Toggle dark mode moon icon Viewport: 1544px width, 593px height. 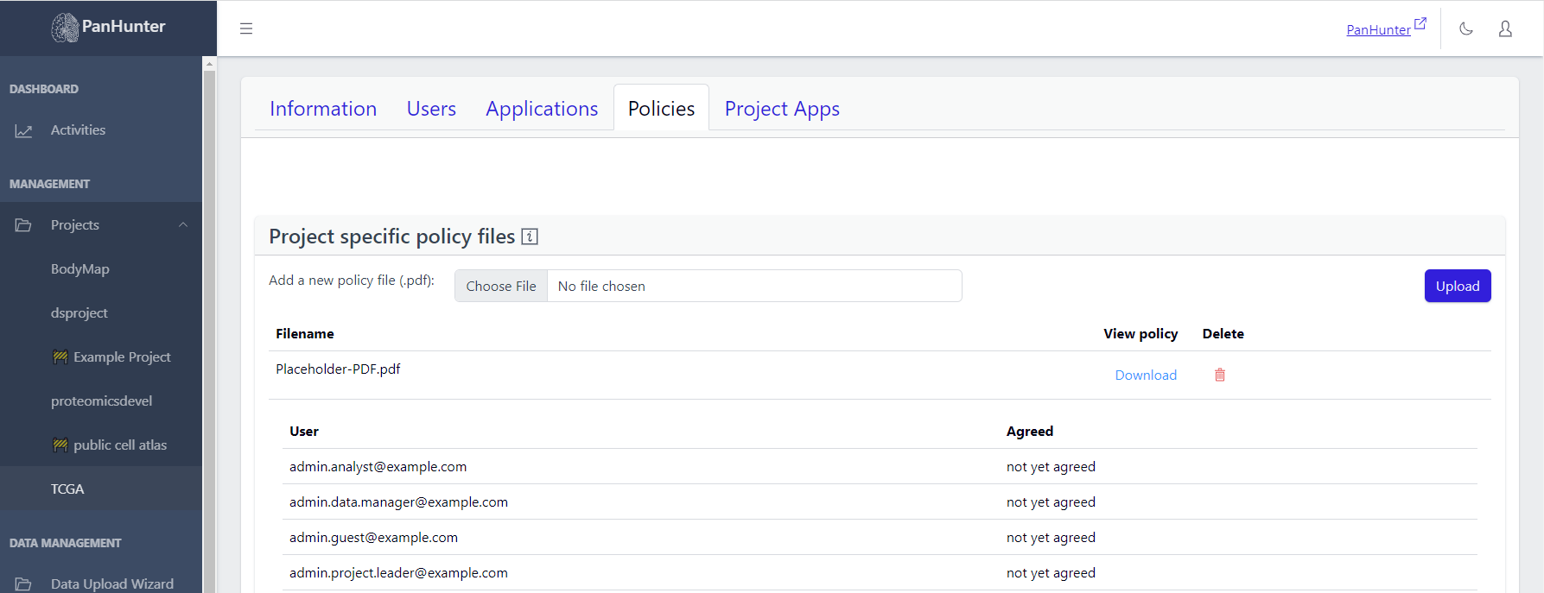pos(1466,28)
